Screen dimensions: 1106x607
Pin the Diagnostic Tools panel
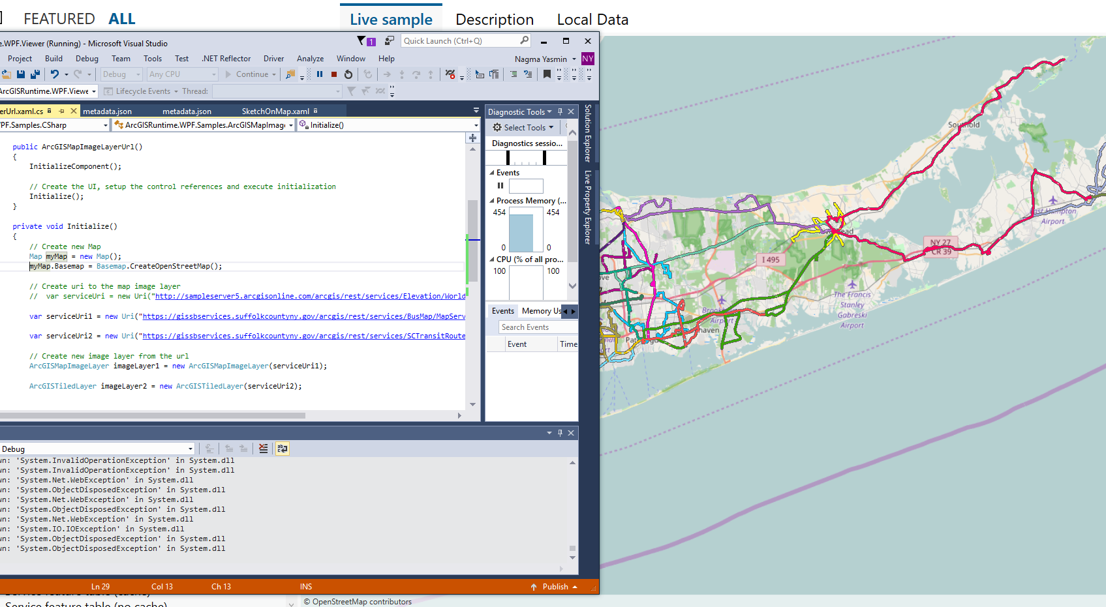coord(560,111)
